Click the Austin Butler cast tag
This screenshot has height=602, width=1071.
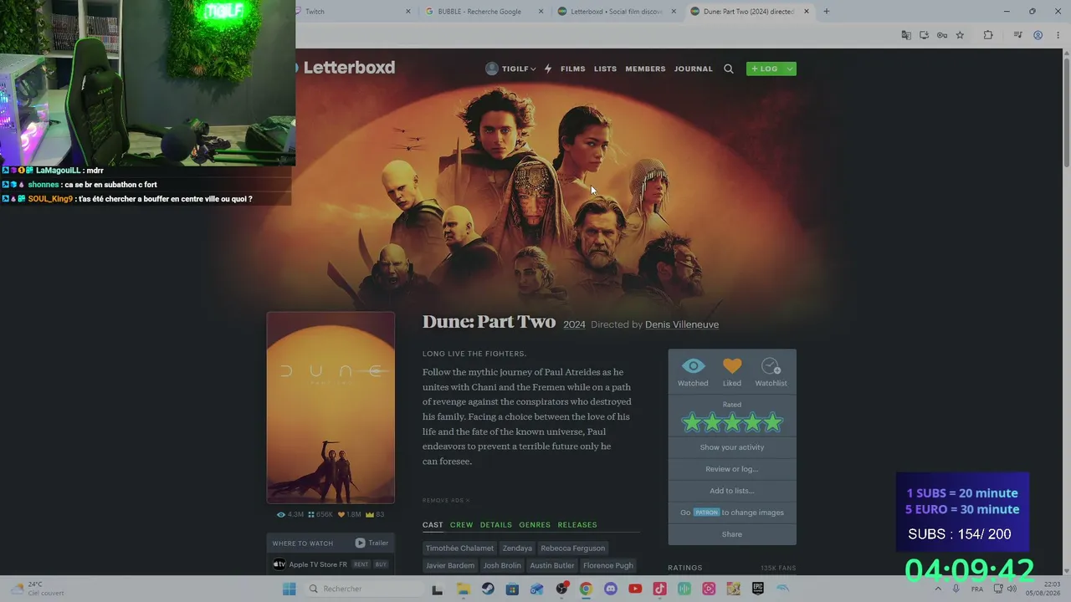point(552,566)
